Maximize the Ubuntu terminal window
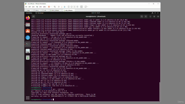 pos(154,16)
